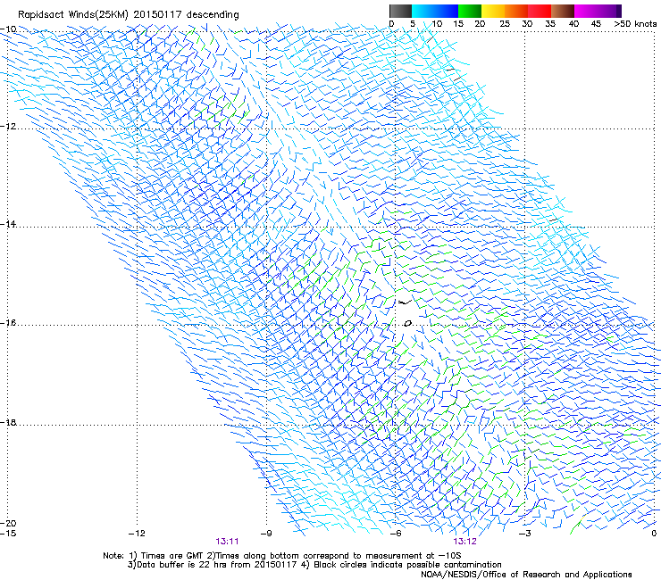Click the '20' label under the color scale
This screenshot has height=580, width=661.
480,24
